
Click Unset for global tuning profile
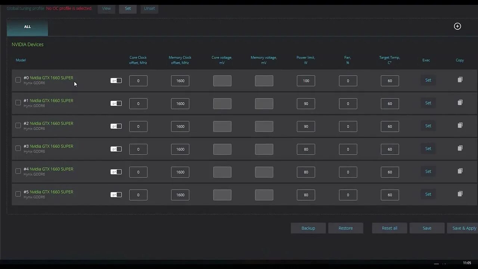click(149, 9)
